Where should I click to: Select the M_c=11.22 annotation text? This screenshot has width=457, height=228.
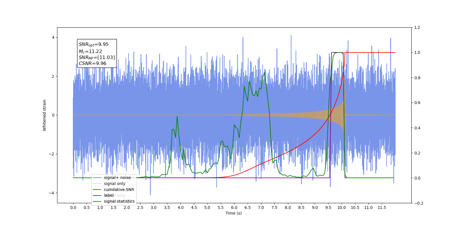pyautogui.click(x=90, y=52)
